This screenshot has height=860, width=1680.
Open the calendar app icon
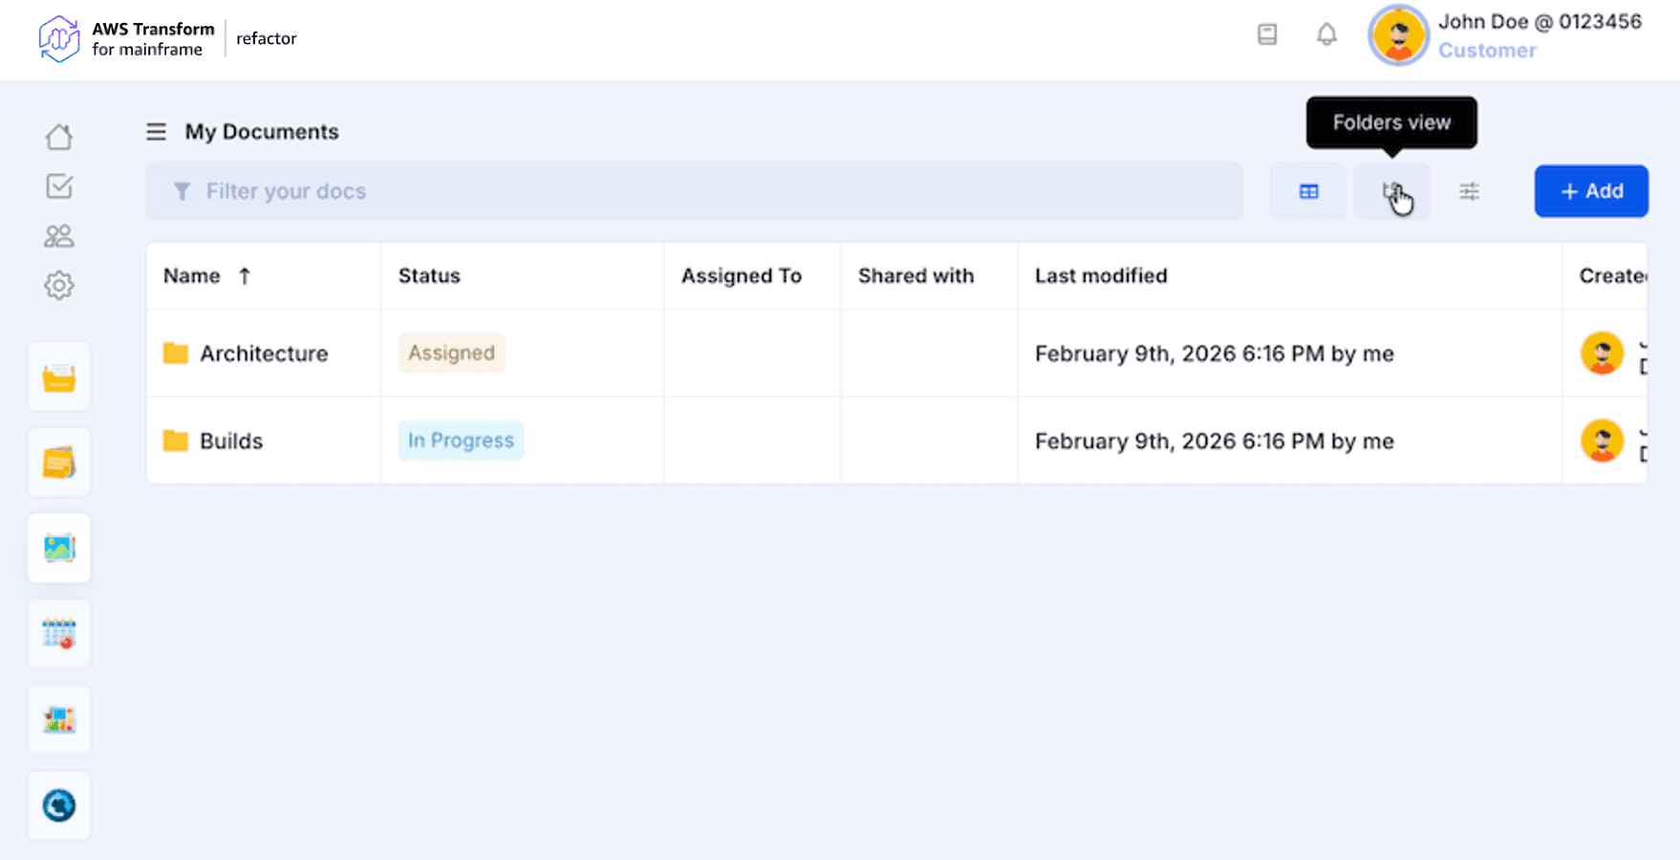59,634
